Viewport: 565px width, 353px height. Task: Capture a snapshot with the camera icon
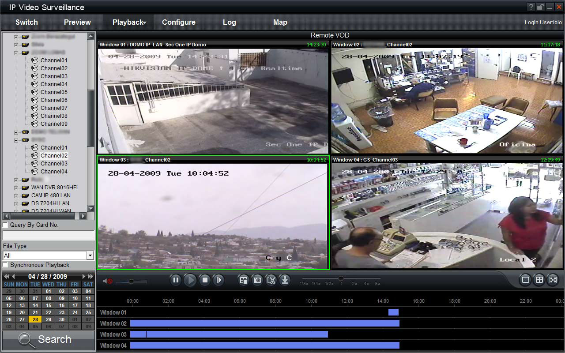(x=257, y=280)
